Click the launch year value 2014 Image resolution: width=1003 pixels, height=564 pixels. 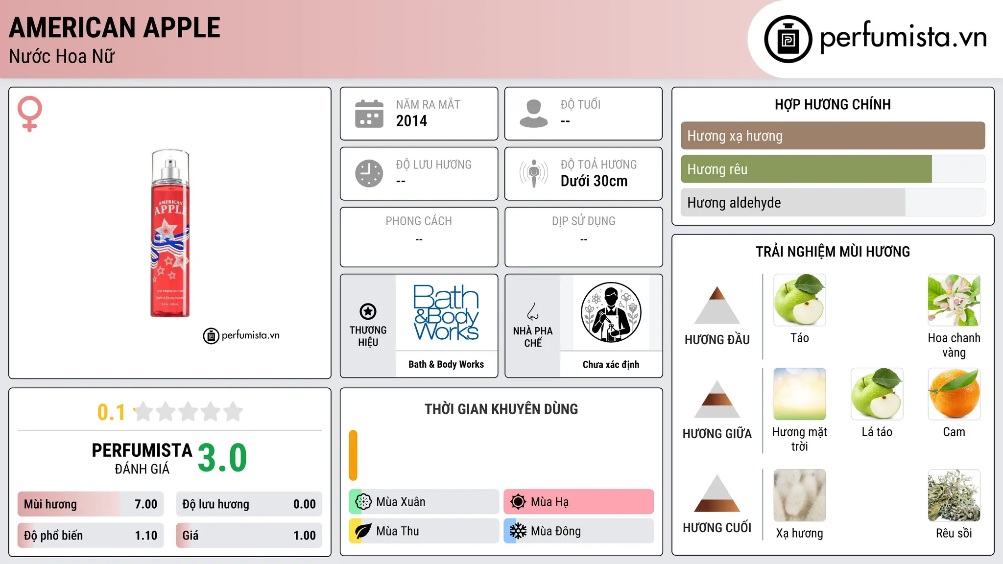click(x=411, y=121)
